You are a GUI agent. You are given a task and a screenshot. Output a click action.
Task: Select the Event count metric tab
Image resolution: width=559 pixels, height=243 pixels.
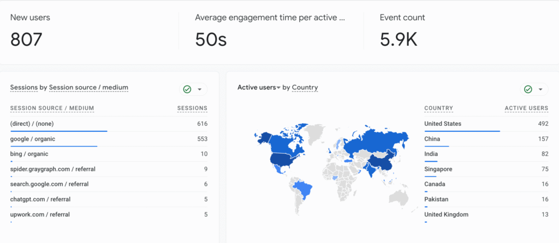tap(402, 18)
